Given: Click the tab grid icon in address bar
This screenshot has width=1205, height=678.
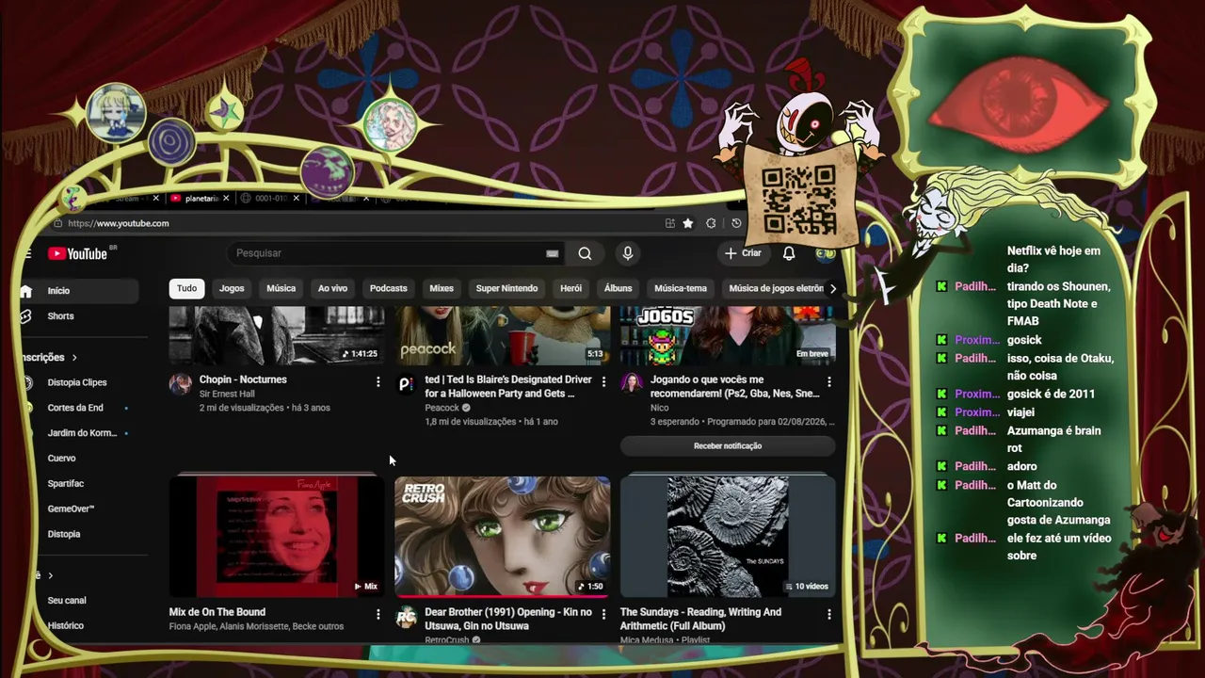Looking at the screenshot, I should pos(669,223).
